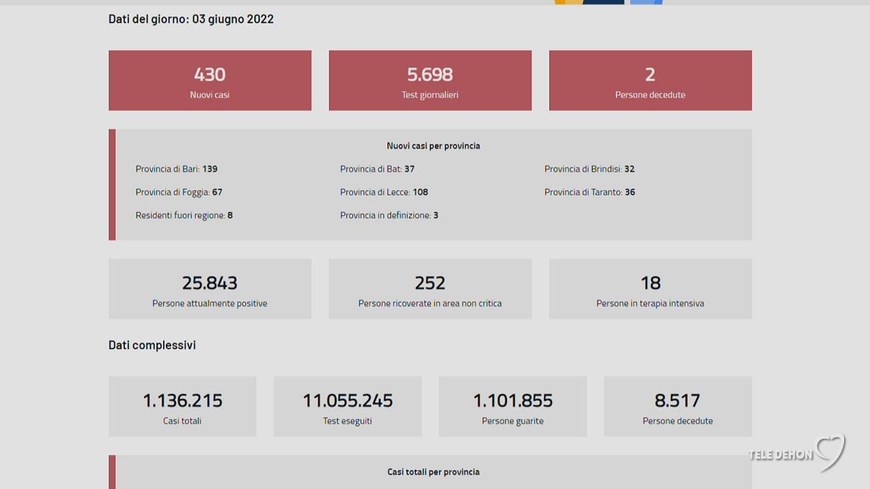Select 'Casi totali per provincia' heading

tap(434, 471)
